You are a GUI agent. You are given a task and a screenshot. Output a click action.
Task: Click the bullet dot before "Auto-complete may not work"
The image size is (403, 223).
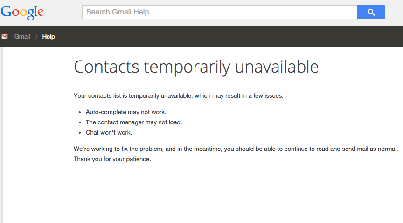tap(80, 112)
